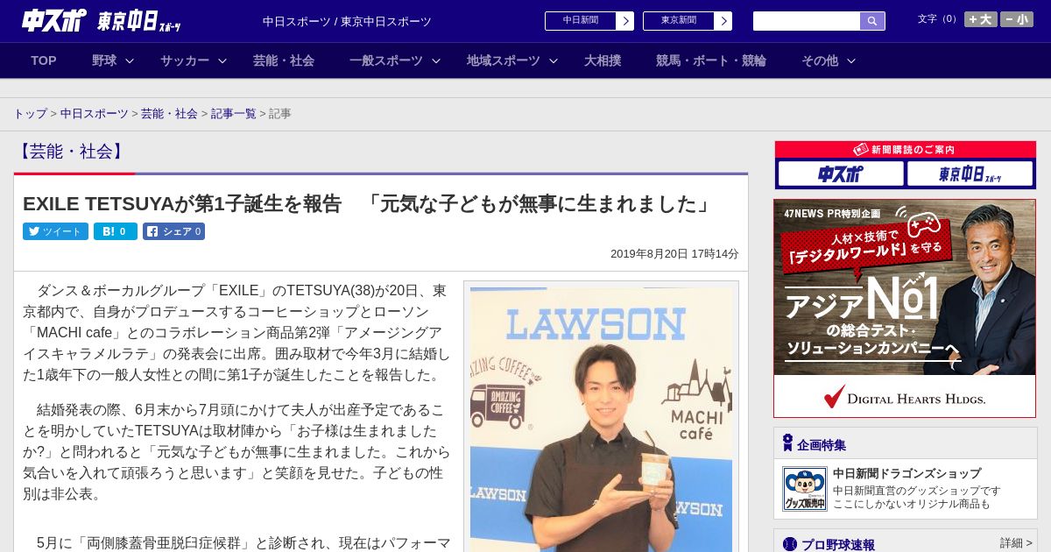Open 中日新聞ドラゴンズショップ link
Image resolution: width=1051 pixels, height=552 pixels.
[906, 473]
